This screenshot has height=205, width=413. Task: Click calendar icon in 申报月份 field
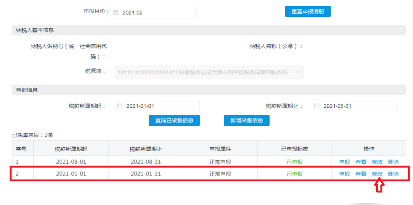pyautogui.click(x=116, y=13)
